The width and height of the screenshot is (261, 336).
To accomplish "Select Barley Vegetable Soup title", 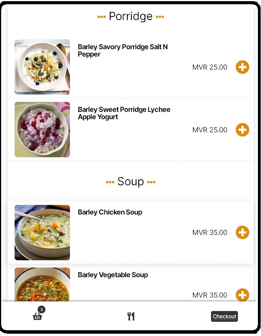I will pos(113,275).
